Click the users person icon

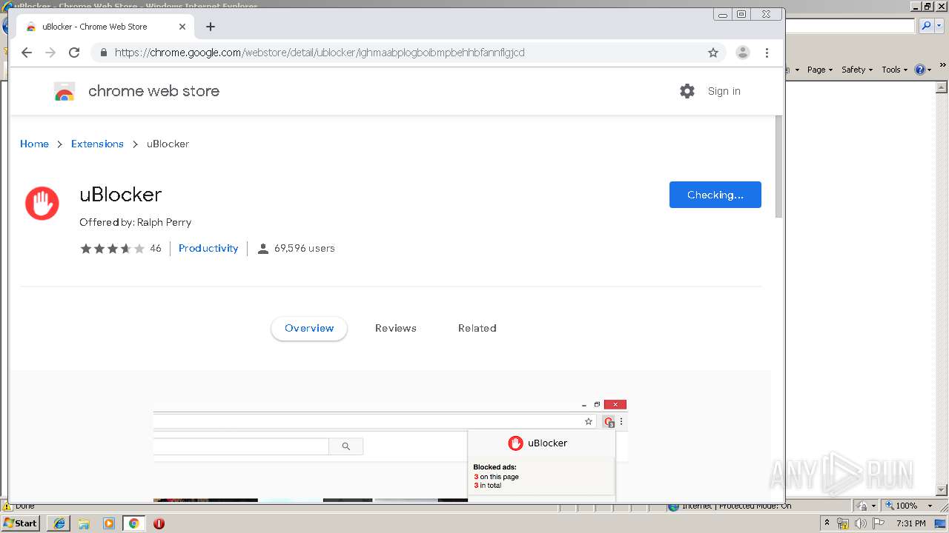[x=262, y=249]
